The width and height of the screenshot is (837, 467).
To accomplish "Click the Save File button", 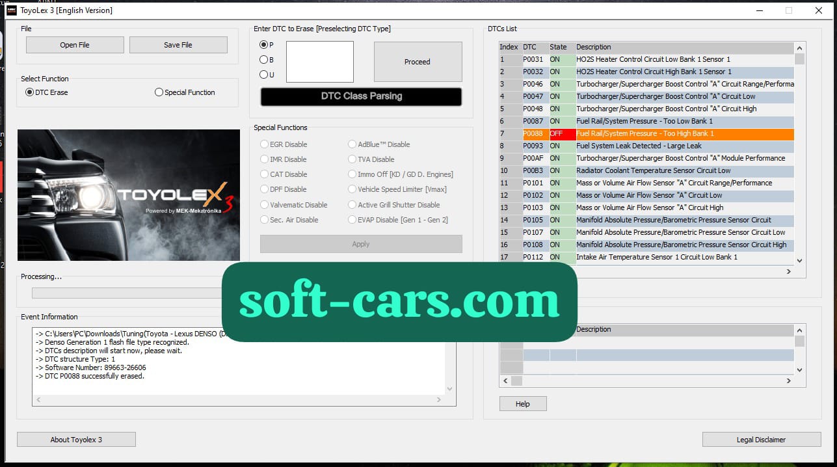I will pos(178,45).
